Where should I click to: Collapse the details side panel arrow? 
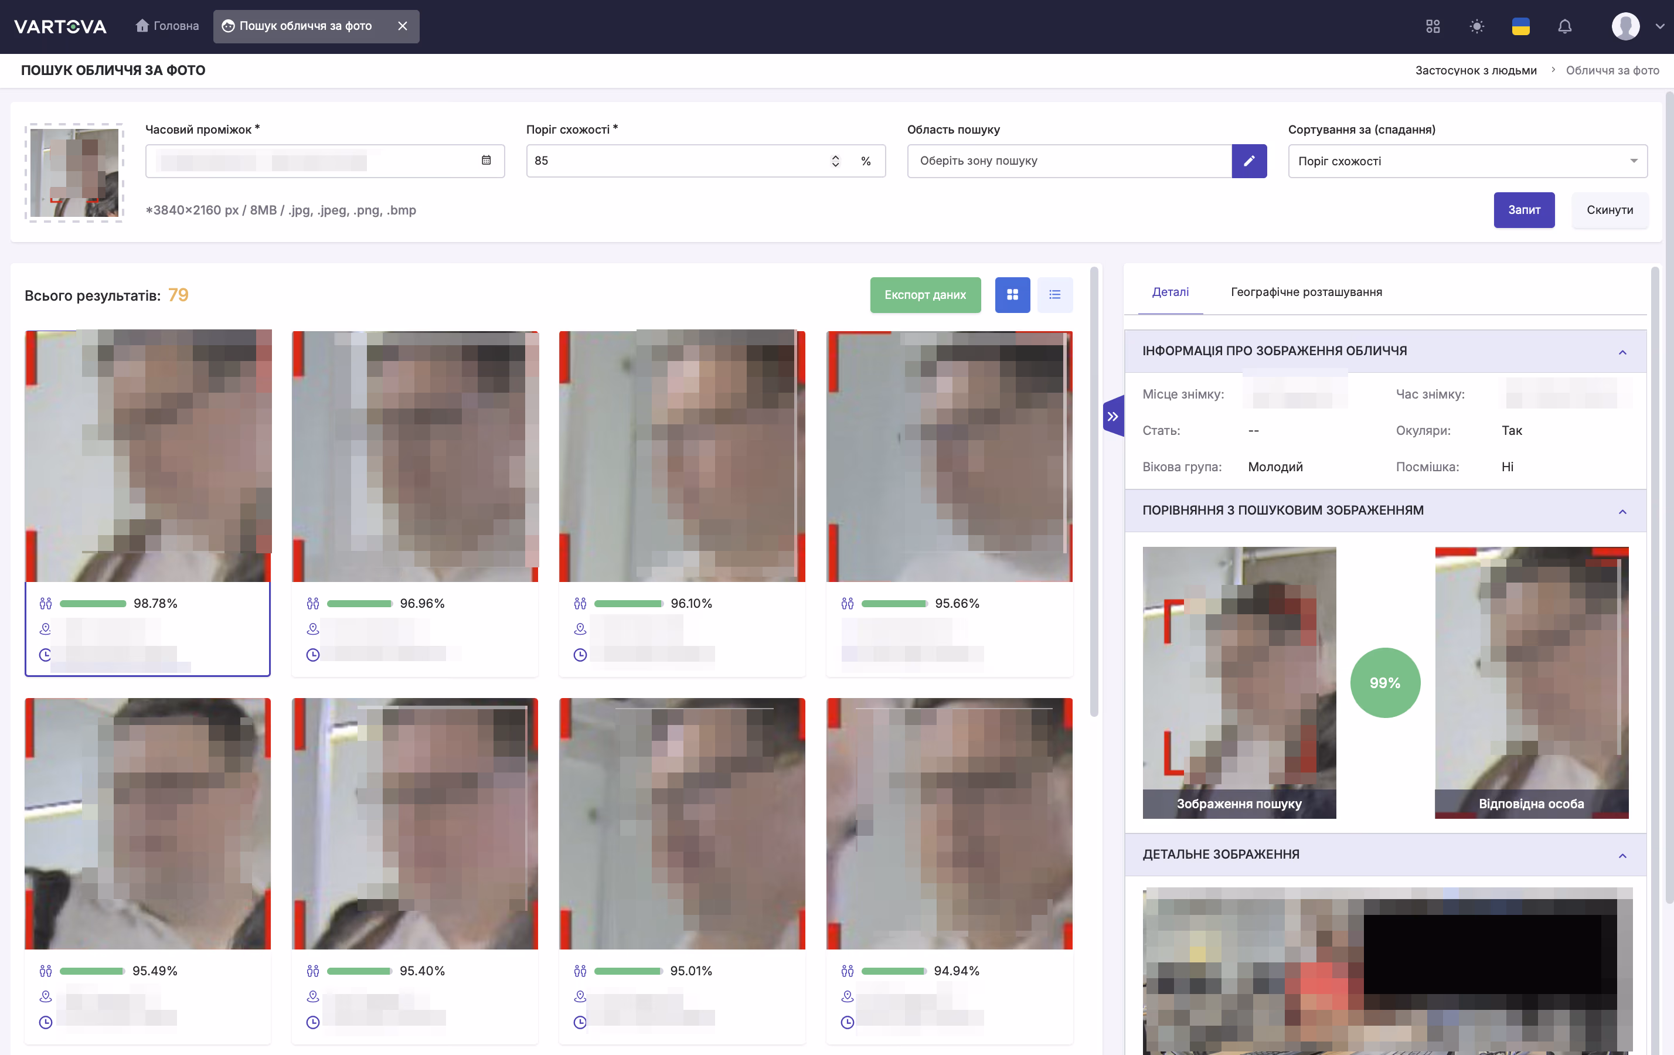pos(1113,416)
